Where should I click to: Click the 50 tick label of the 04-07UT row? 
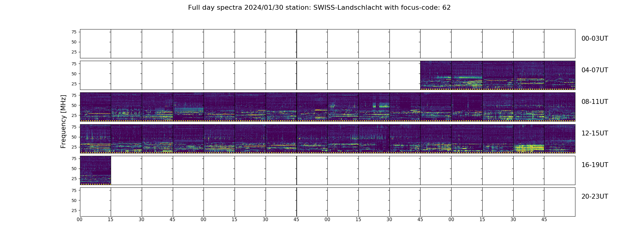click(x=74, y=74)
